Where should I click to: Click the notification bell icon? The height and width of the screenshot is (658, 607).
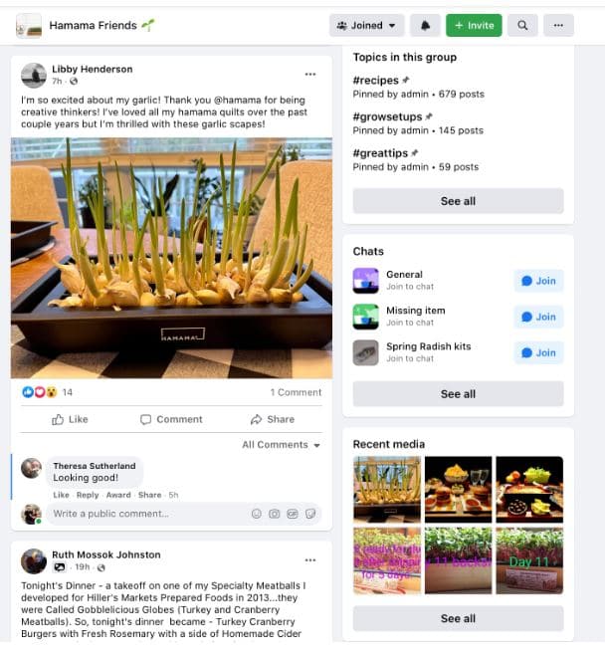pos(425,26)
